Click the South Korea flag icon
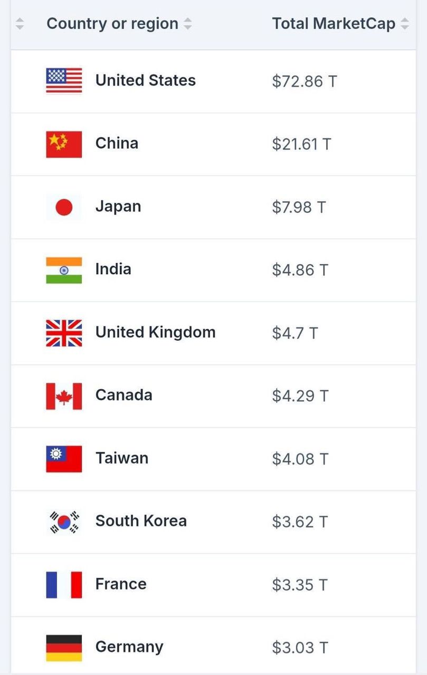 tap(64, 522)
